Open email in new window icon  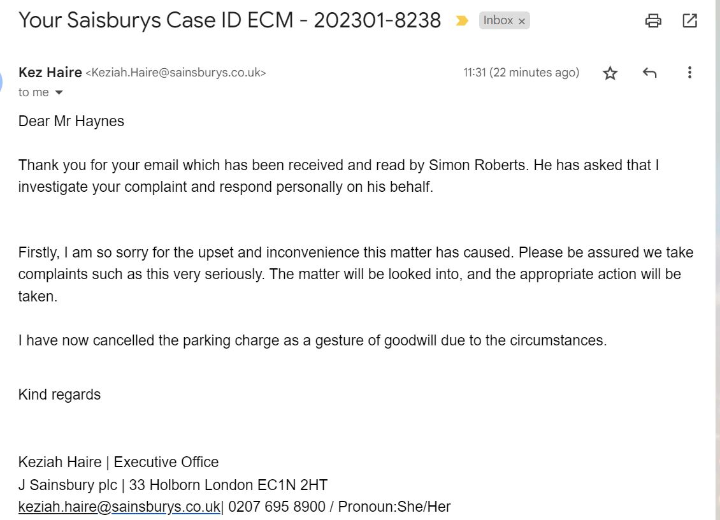689,20
